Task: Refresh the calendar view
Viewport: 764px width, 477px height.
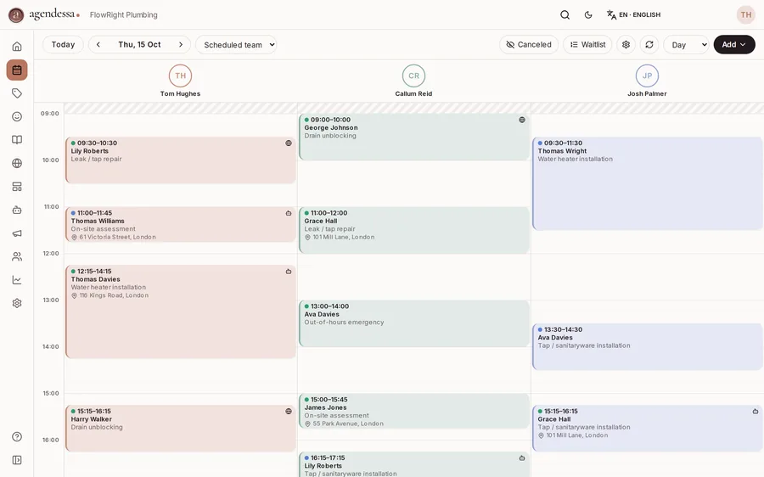Action: [x=649, y=44]
